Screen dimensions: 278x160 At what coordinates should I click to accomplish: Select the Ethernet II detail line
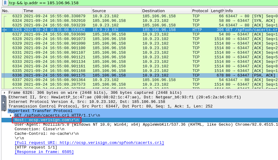tap(125, 97)
